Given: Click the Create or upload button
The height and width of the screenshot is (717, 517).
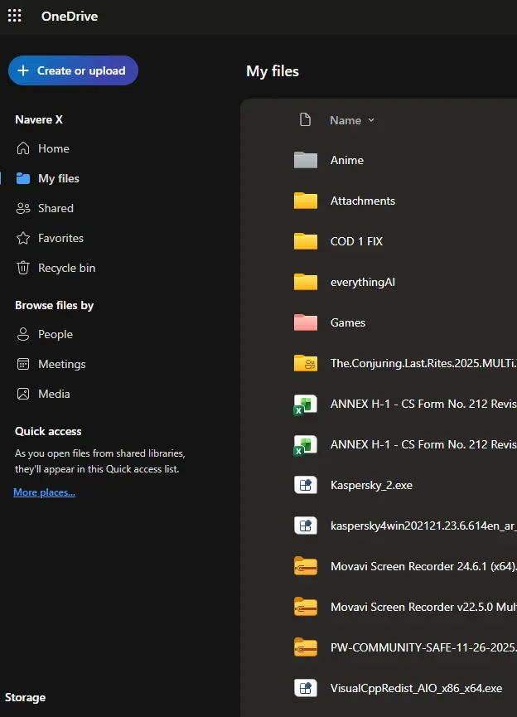Looking at the screenshot, I should point(73,70).
